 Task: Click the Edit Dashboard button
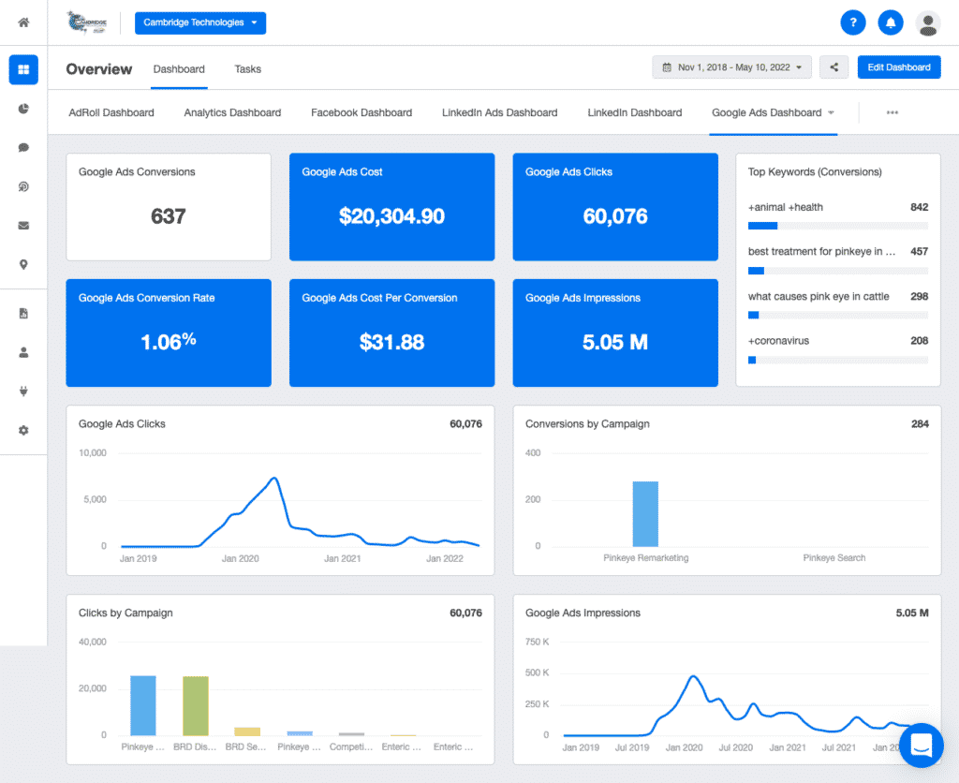[x=899, y=67]
